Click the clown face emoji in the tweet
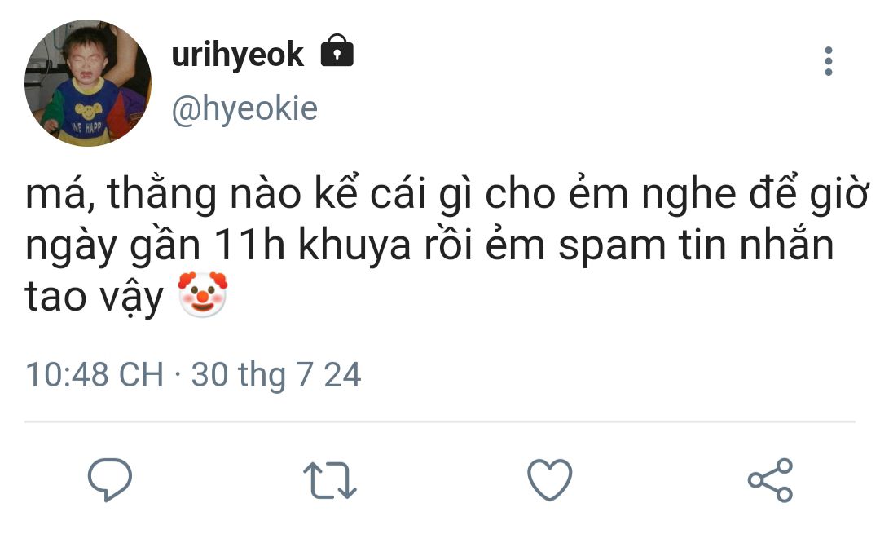This screenshot has width=880, height=534. click(x=202, y=294)
